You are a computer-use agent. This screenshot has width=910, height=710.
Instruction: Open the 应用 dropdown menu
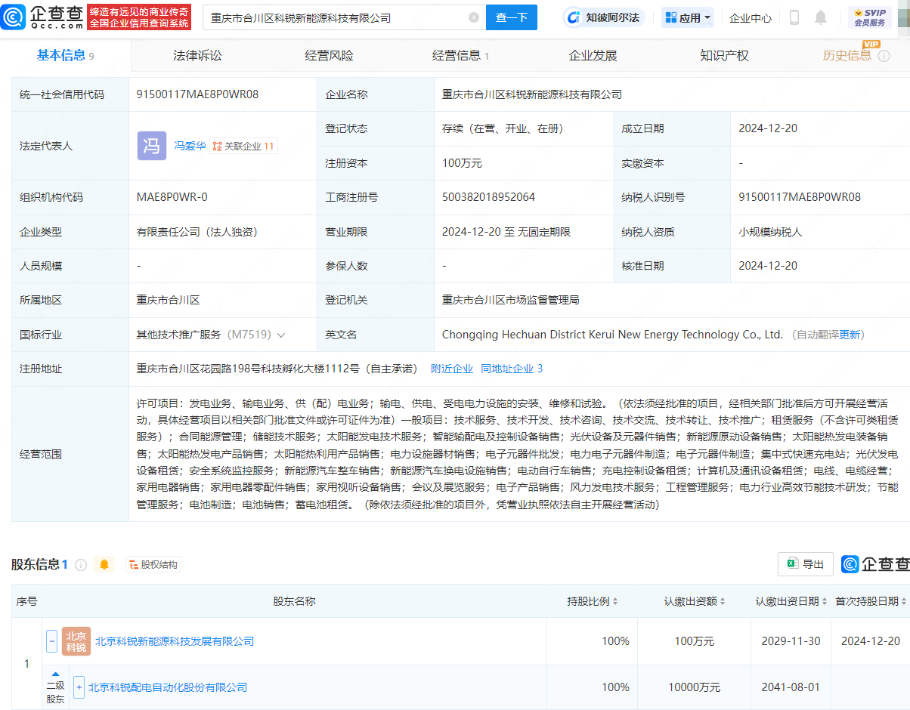[x=688, y=17]
